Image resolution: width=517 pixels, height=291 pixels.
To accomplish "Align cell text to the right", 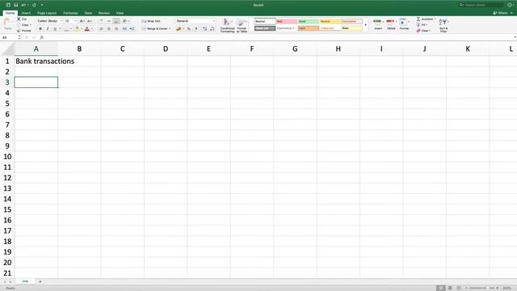I will pos(116,29).
